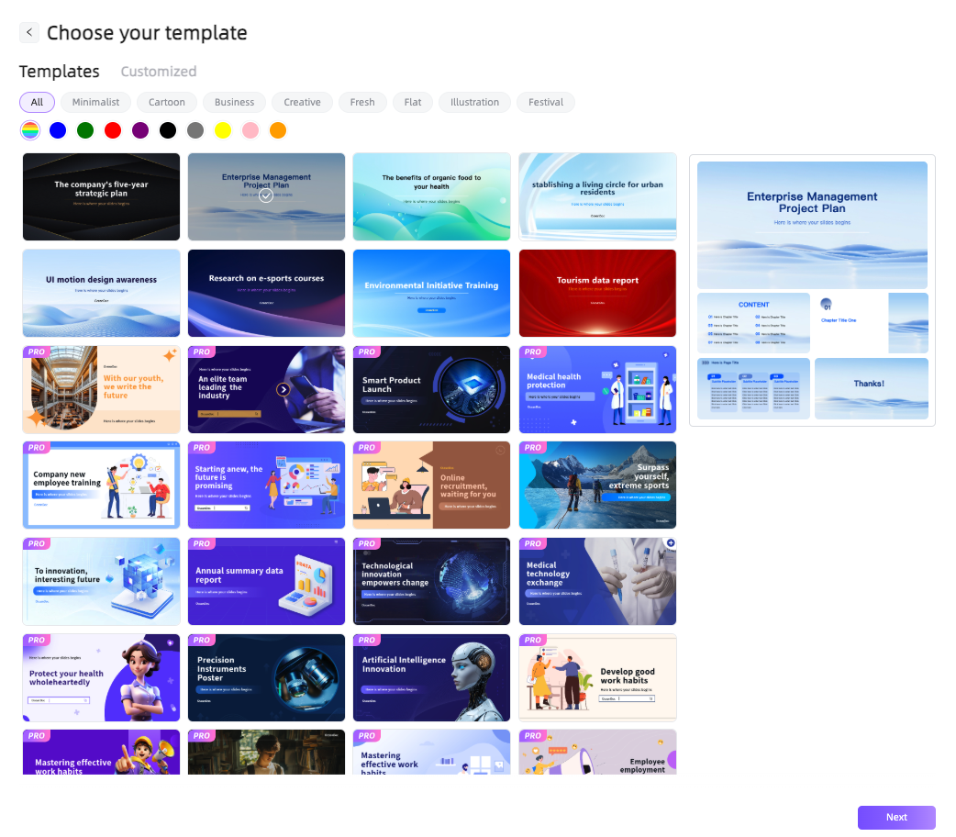The image size is (956, 837).
Task: Switch to the Customized tab
Action: [159, 72]
